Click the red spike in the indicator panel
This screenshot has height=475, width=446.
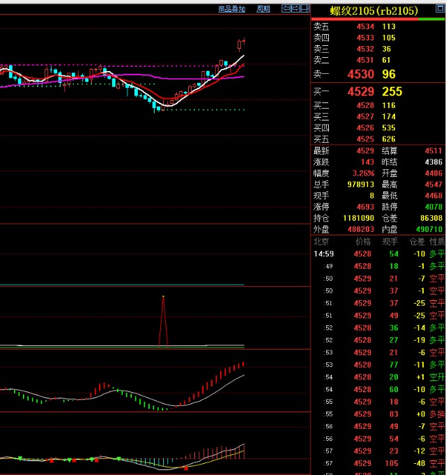163,319
